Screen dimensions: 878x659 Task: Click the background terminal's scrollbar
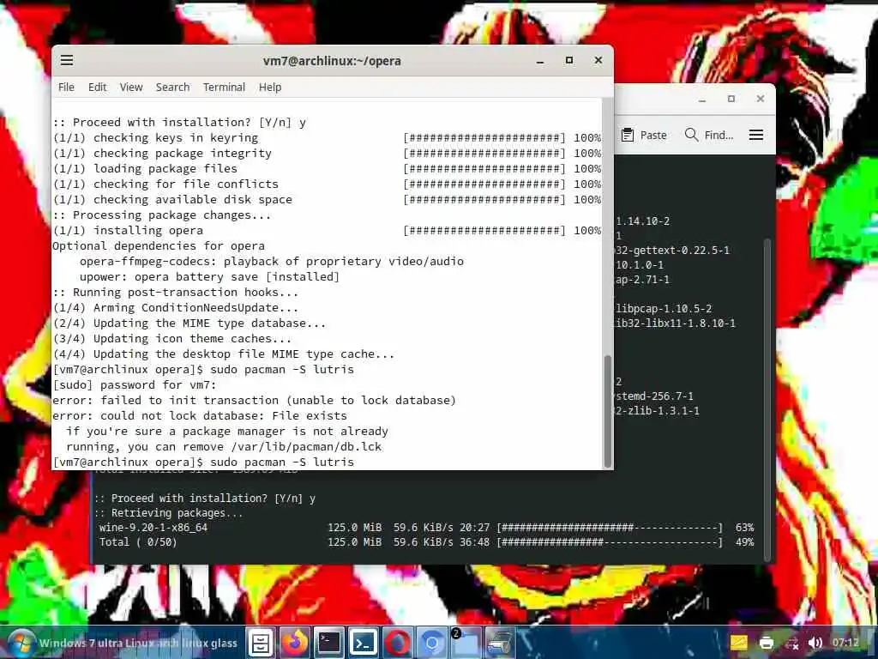(x=767, y=399)
